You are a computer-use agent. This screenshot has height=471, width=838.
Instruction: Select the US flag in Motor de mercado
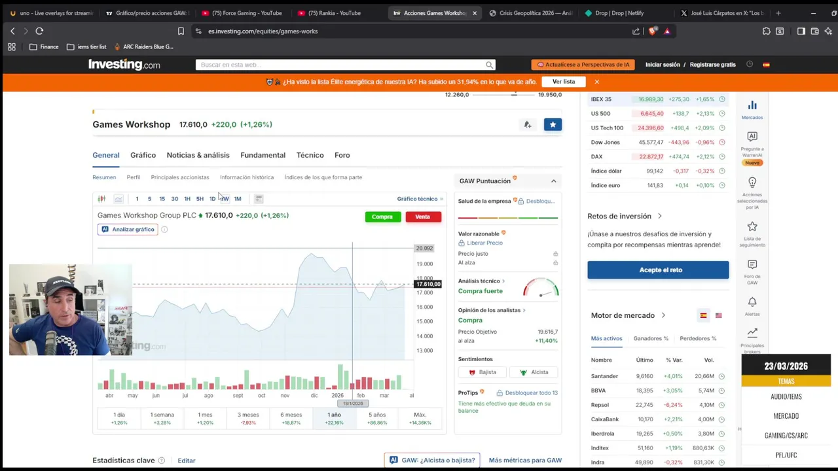pos(718,315)
